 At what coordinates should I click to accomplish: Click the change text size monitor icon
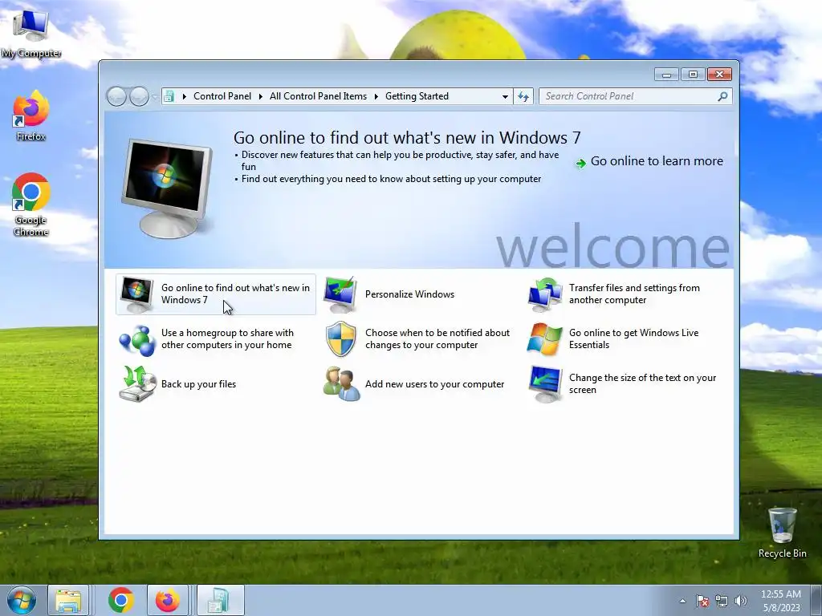[x=545, y=384]
